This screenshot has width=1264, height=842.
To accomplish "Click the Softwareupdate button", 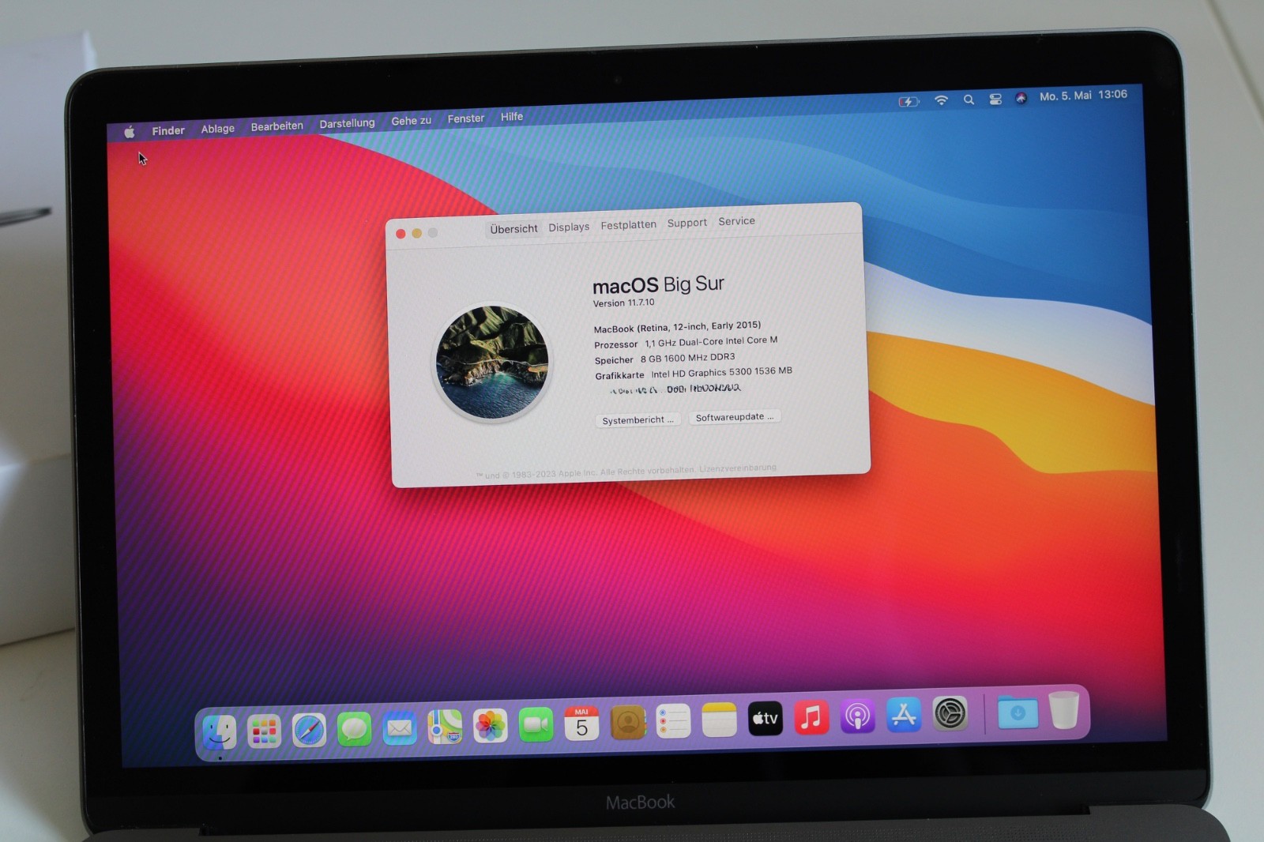I will pos(734,417).
